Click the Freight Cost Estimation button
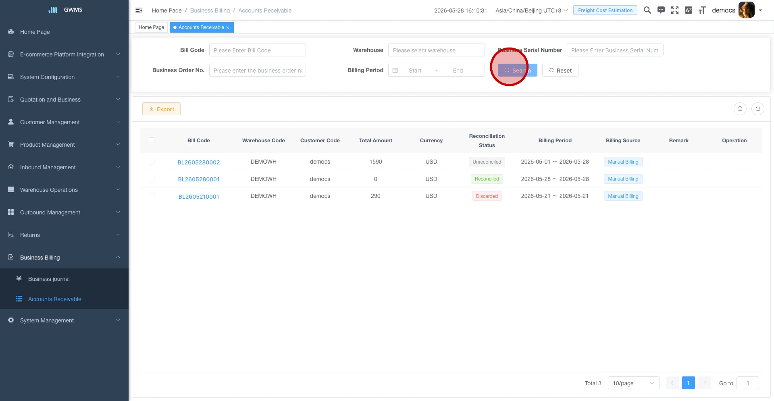 coord(605,10)
